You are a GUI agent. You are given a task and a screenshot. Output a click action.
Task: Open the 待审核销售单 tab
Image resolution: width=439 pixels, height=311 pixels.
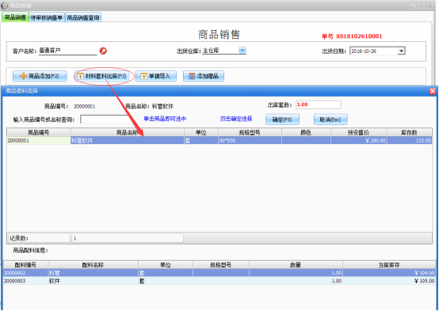tap(47, 17)
